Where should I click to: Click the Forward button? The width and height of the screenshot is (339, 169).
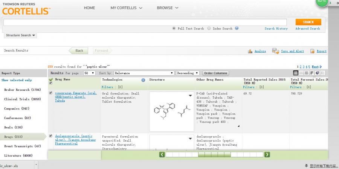tap(102, 50)
